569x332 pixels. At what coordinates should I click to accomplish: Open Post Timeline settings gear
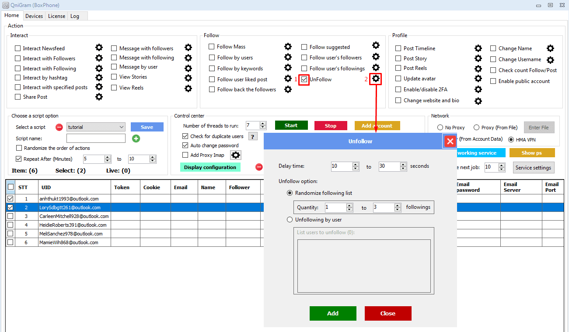point(478,48)
